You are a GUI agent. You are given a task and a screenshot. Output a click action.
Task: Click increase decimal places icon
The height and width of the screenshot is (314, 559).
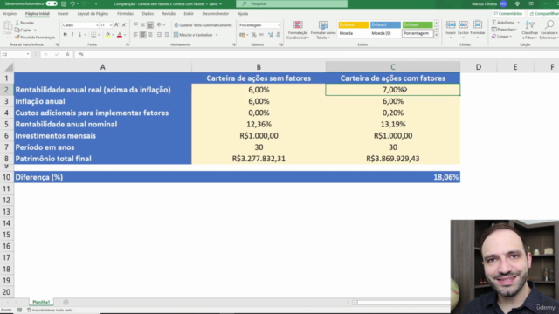pyautogui.click(x=271, y=35)
